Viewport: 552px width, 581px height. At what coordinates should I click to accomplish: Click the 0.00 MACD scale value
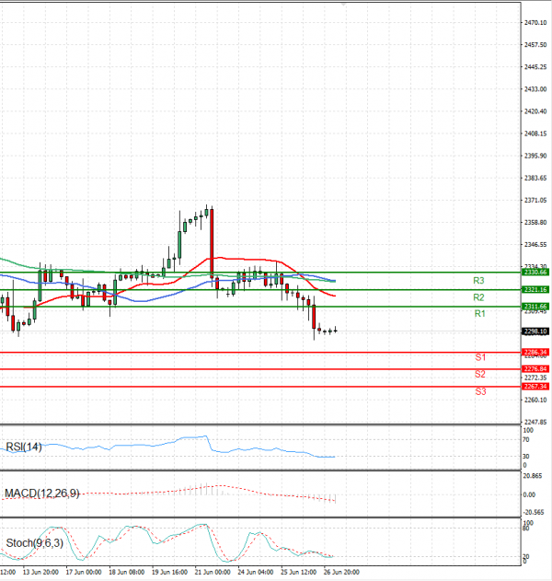529,495
